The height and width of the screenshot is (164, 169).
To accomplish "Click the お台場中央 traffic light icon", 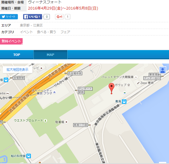I will coord(66,73).
